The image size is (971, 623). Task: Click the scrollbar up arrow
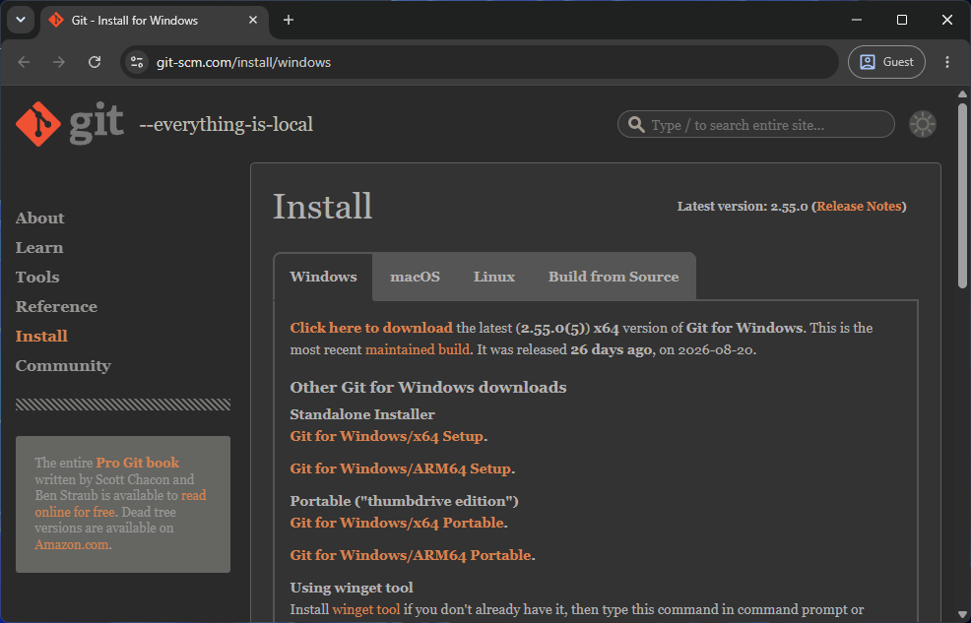click(x=962, y=94)
